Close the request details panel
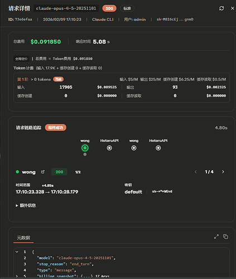The width and height of the screenshot is (236, 279). [x=232, y=8]
